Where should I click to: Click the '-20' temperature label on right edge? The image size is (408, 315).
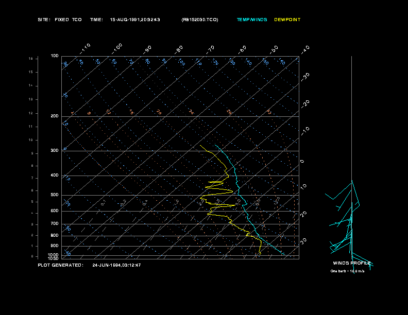click(x=305, y=104)
